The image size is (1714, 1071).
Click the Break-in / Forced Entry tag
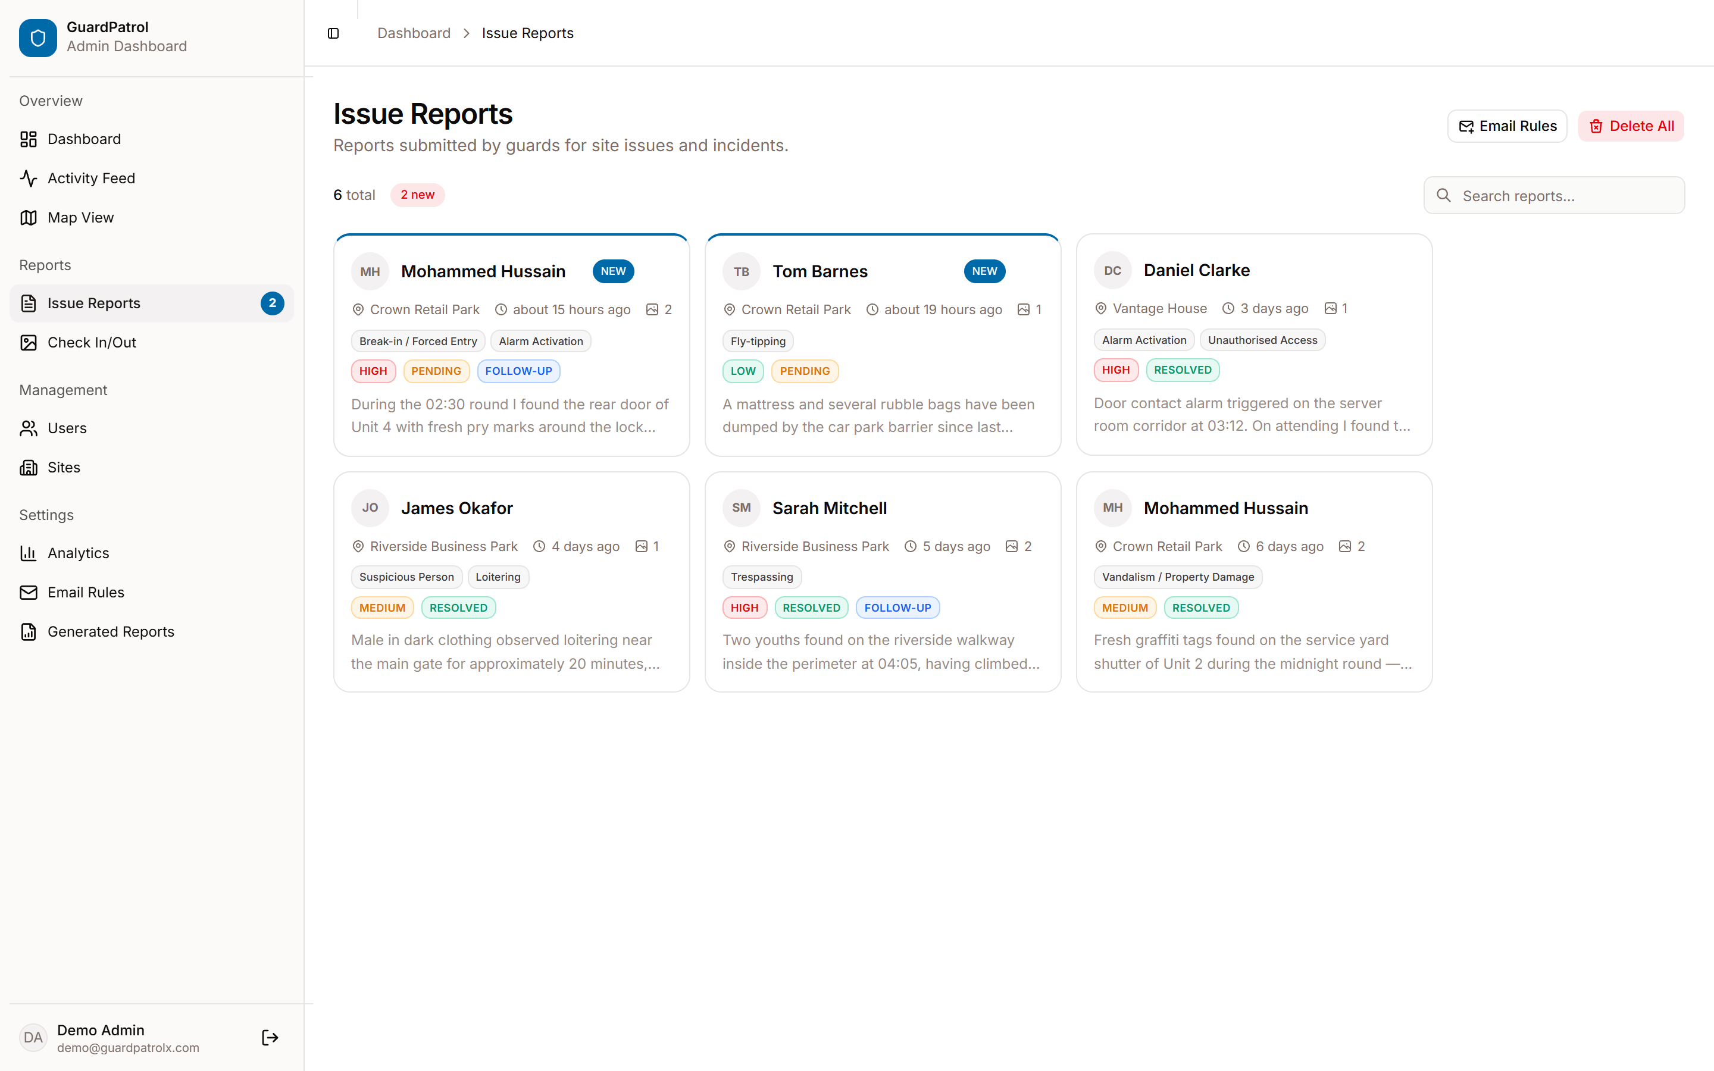(x=418, y=342)
